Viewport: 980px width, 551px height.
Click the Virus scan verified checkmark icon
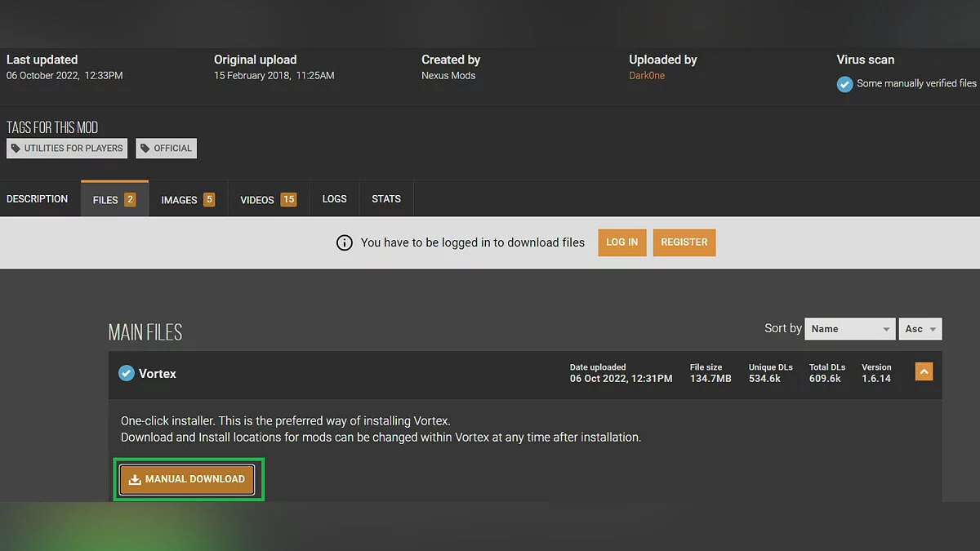tap(844, 84)
